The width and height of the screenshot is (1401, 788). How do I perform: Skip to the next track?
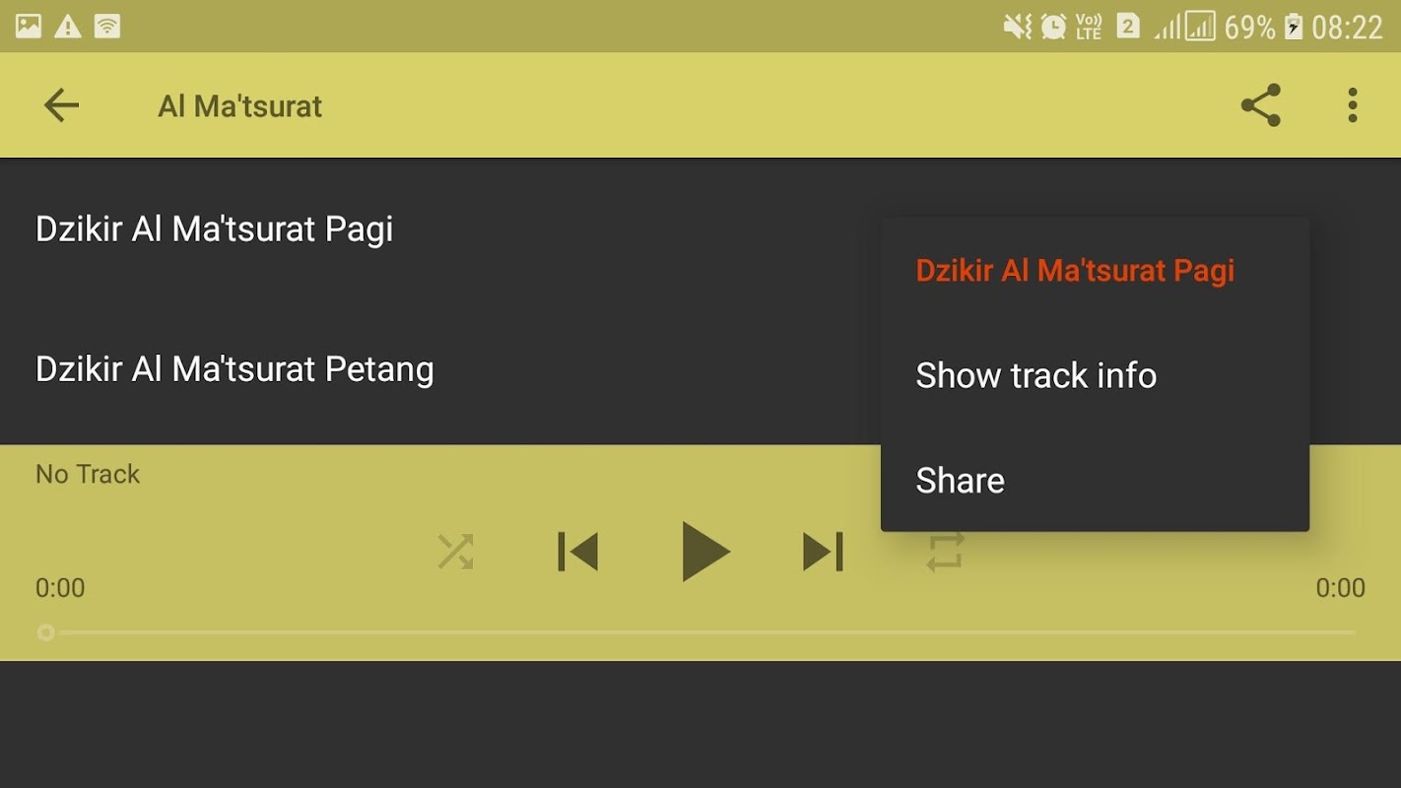tap(824, 552)
